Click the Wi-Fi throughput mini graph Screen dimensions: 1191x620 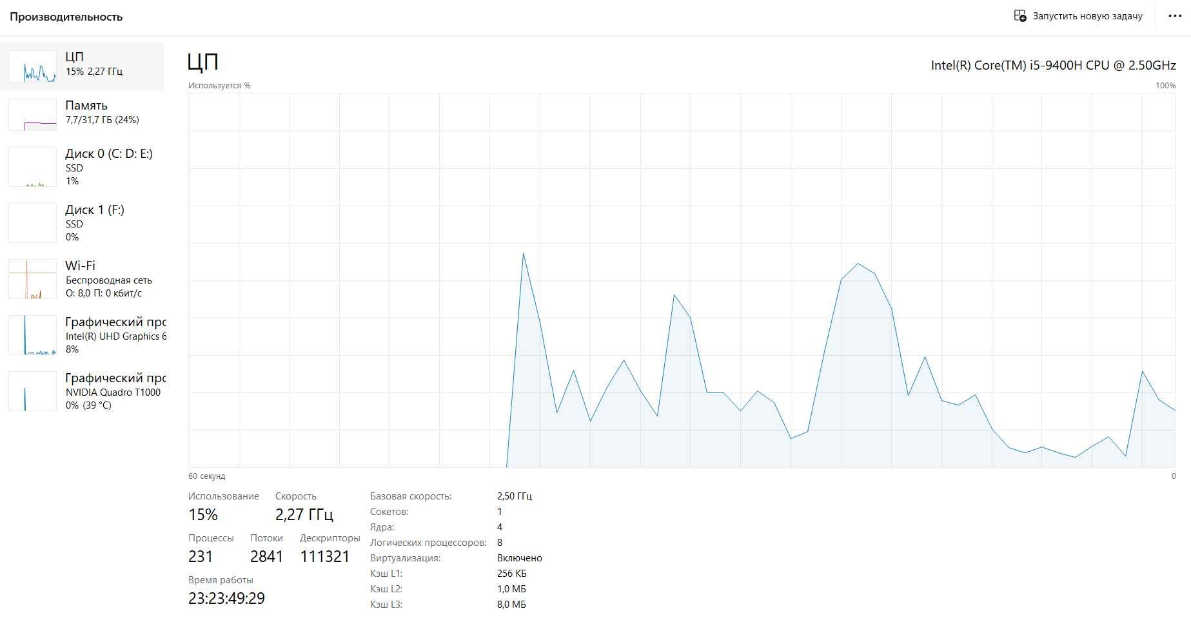pos(32,279)
